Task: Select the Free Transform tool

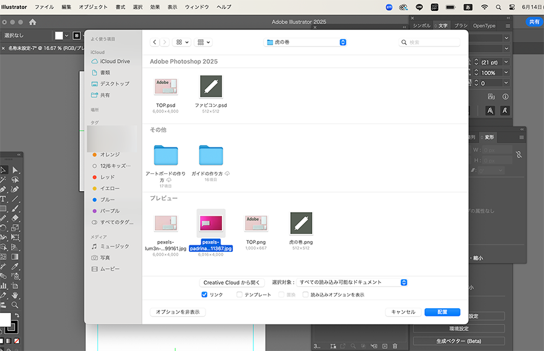Action: pyautogui.click(x=15, y=237)
